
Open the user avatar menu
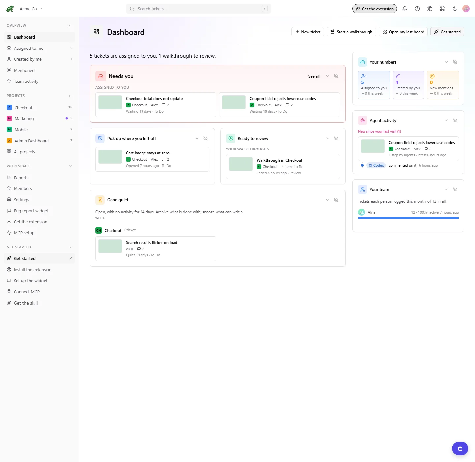click(x=466, y=9)
